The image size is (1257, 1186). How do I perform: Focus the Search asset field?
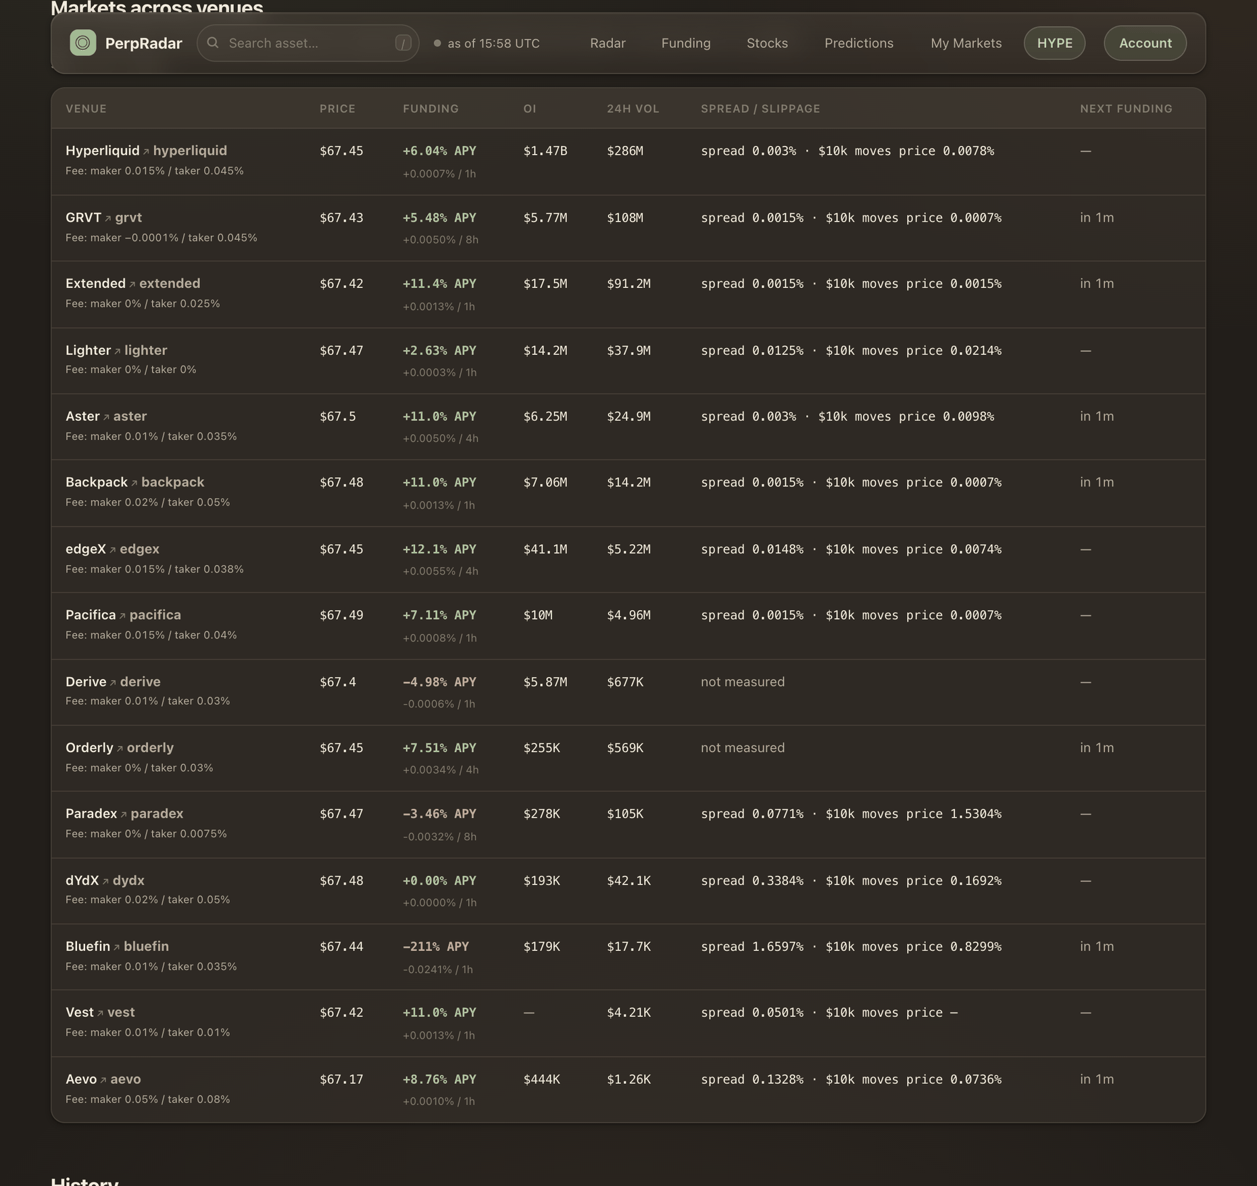point(308,43)
